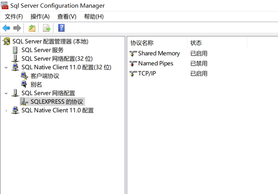The height and width of the screenshot is (194, 278).
Task: Click the gray Forward arrow toolbar icon
Action: (17, 28)
